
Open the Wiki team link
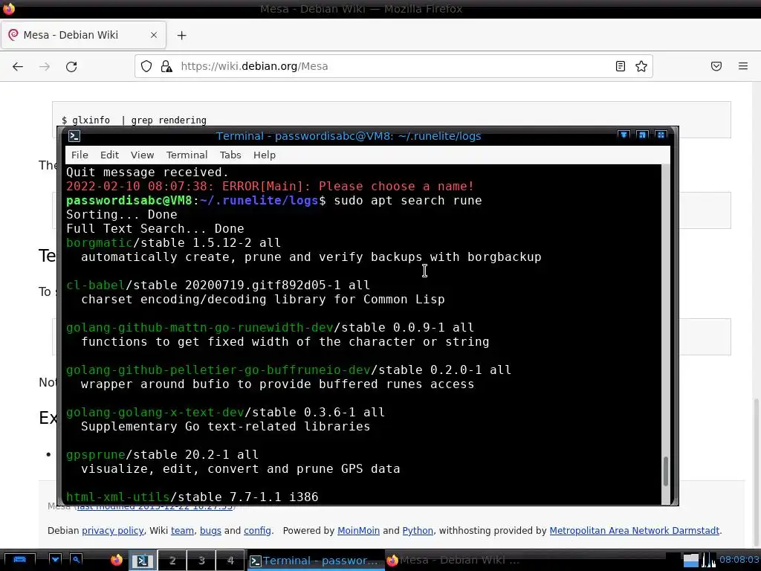pos(182,531)
